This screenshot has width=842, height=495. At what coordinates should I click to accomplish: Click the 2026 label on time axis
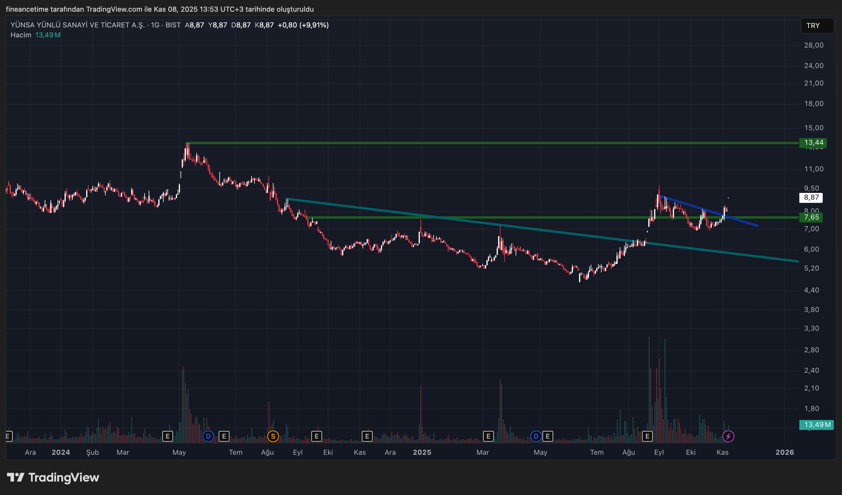coord(784,452)
